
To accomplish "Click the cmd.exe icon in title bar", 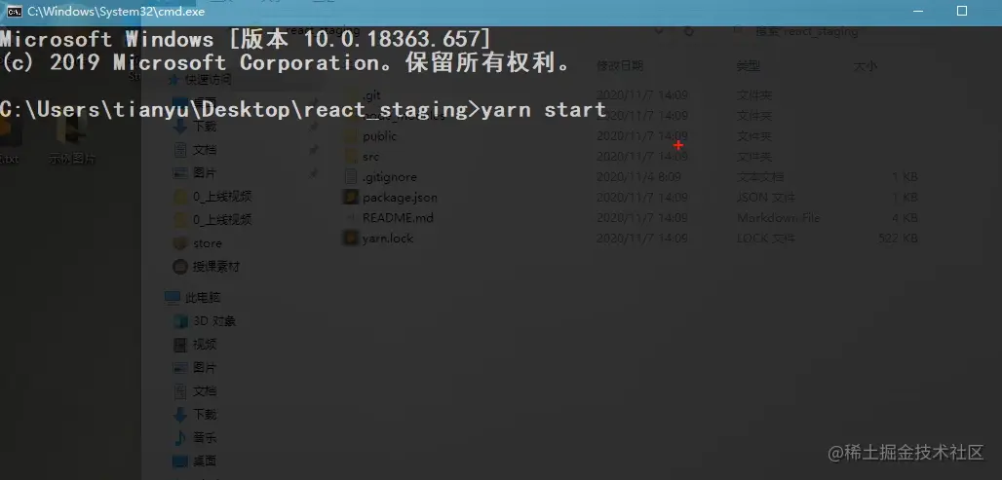I will tap(14, 12).
